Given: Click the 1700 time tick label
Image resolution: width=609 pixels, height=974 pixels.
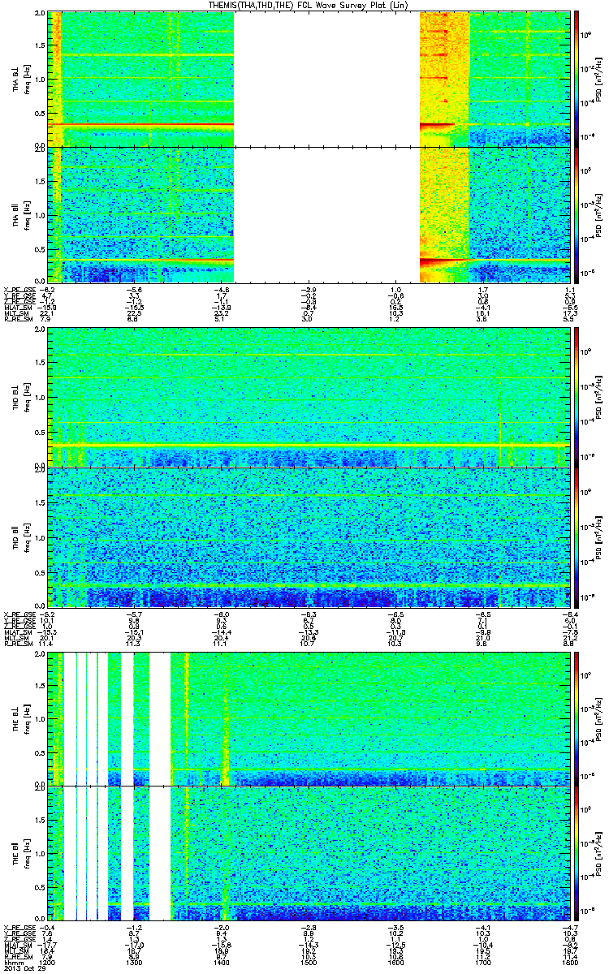Looking at the screenshot, I should pos(482,963).
